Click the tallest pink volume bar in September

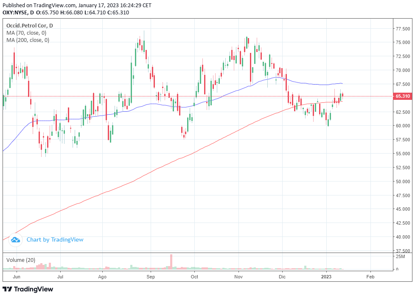[171, 261]
